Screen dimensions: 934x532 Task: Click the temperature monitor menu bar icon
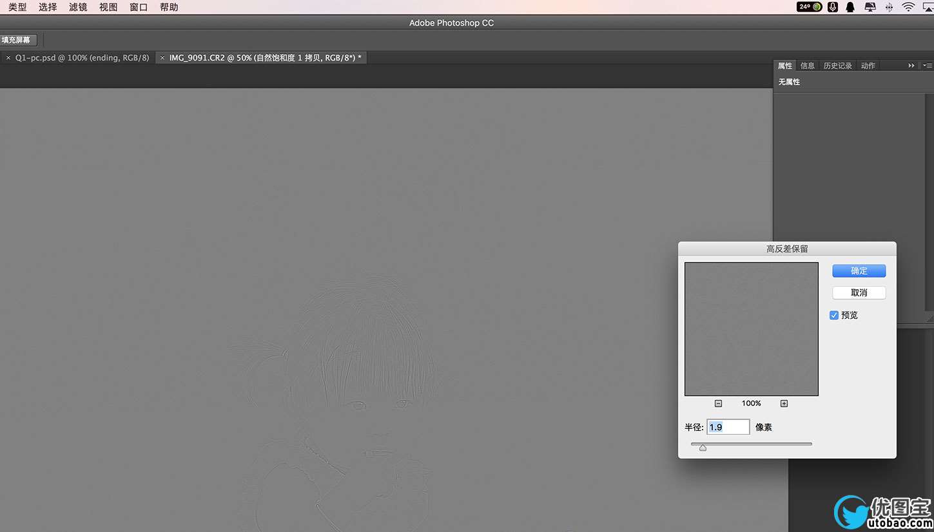point(810,7)
